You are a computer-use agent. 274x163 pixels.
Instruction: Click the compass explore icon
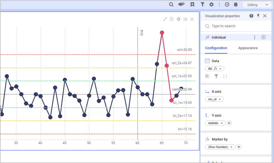click(227, 4)
